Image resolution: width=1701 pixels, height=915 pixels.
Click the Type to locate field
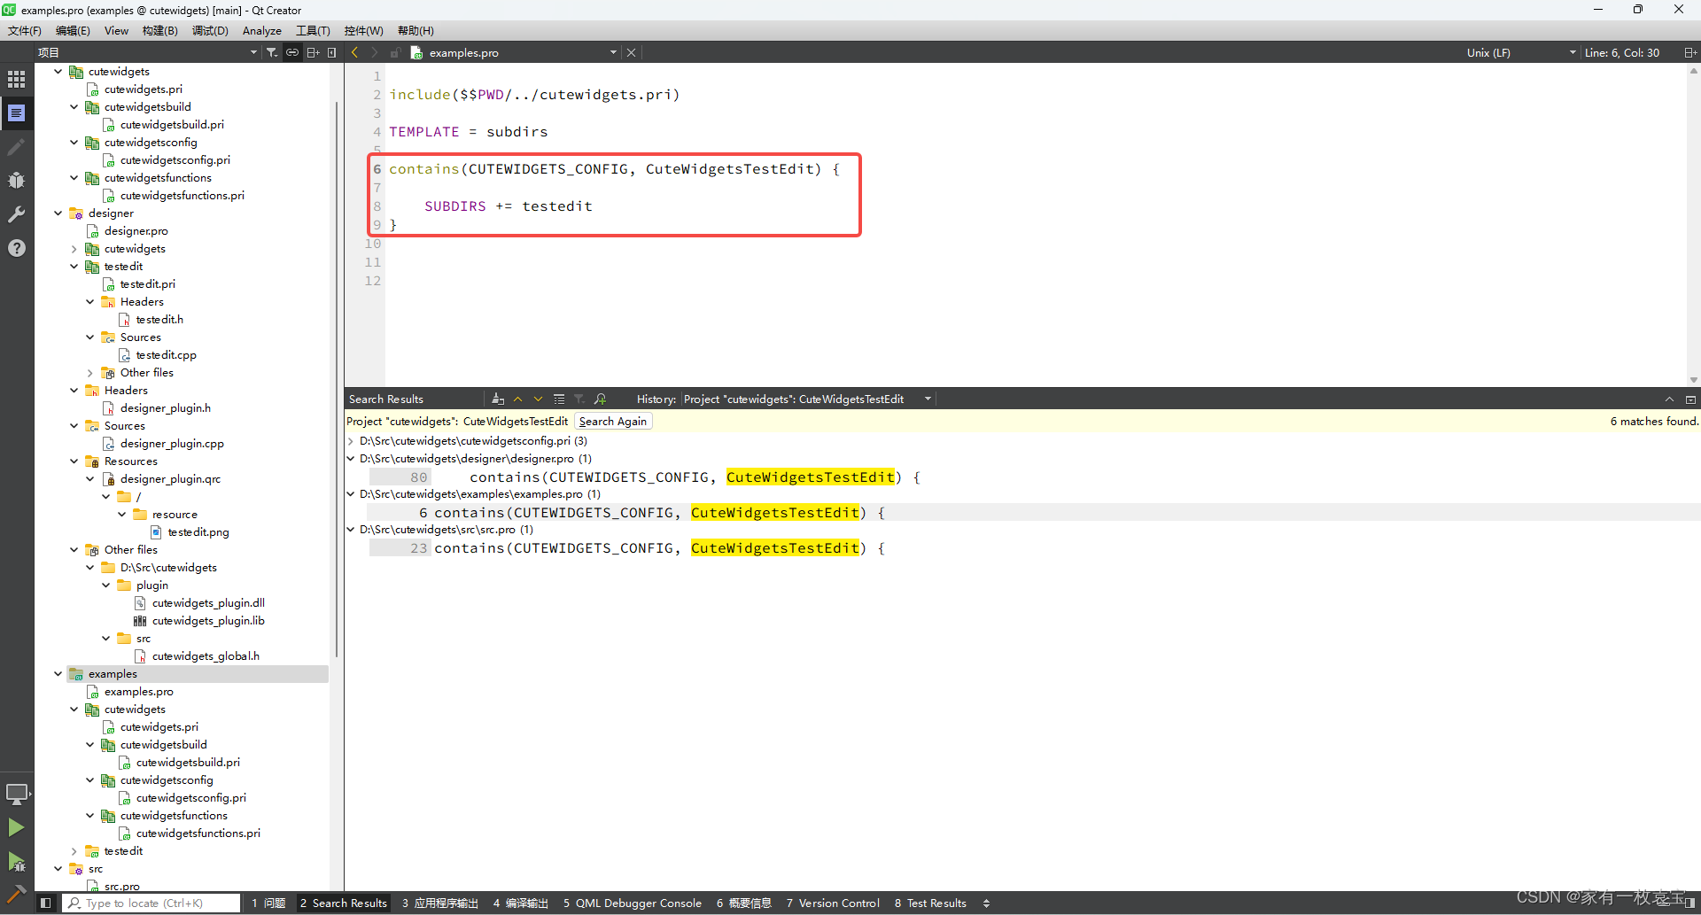[151, 903]
